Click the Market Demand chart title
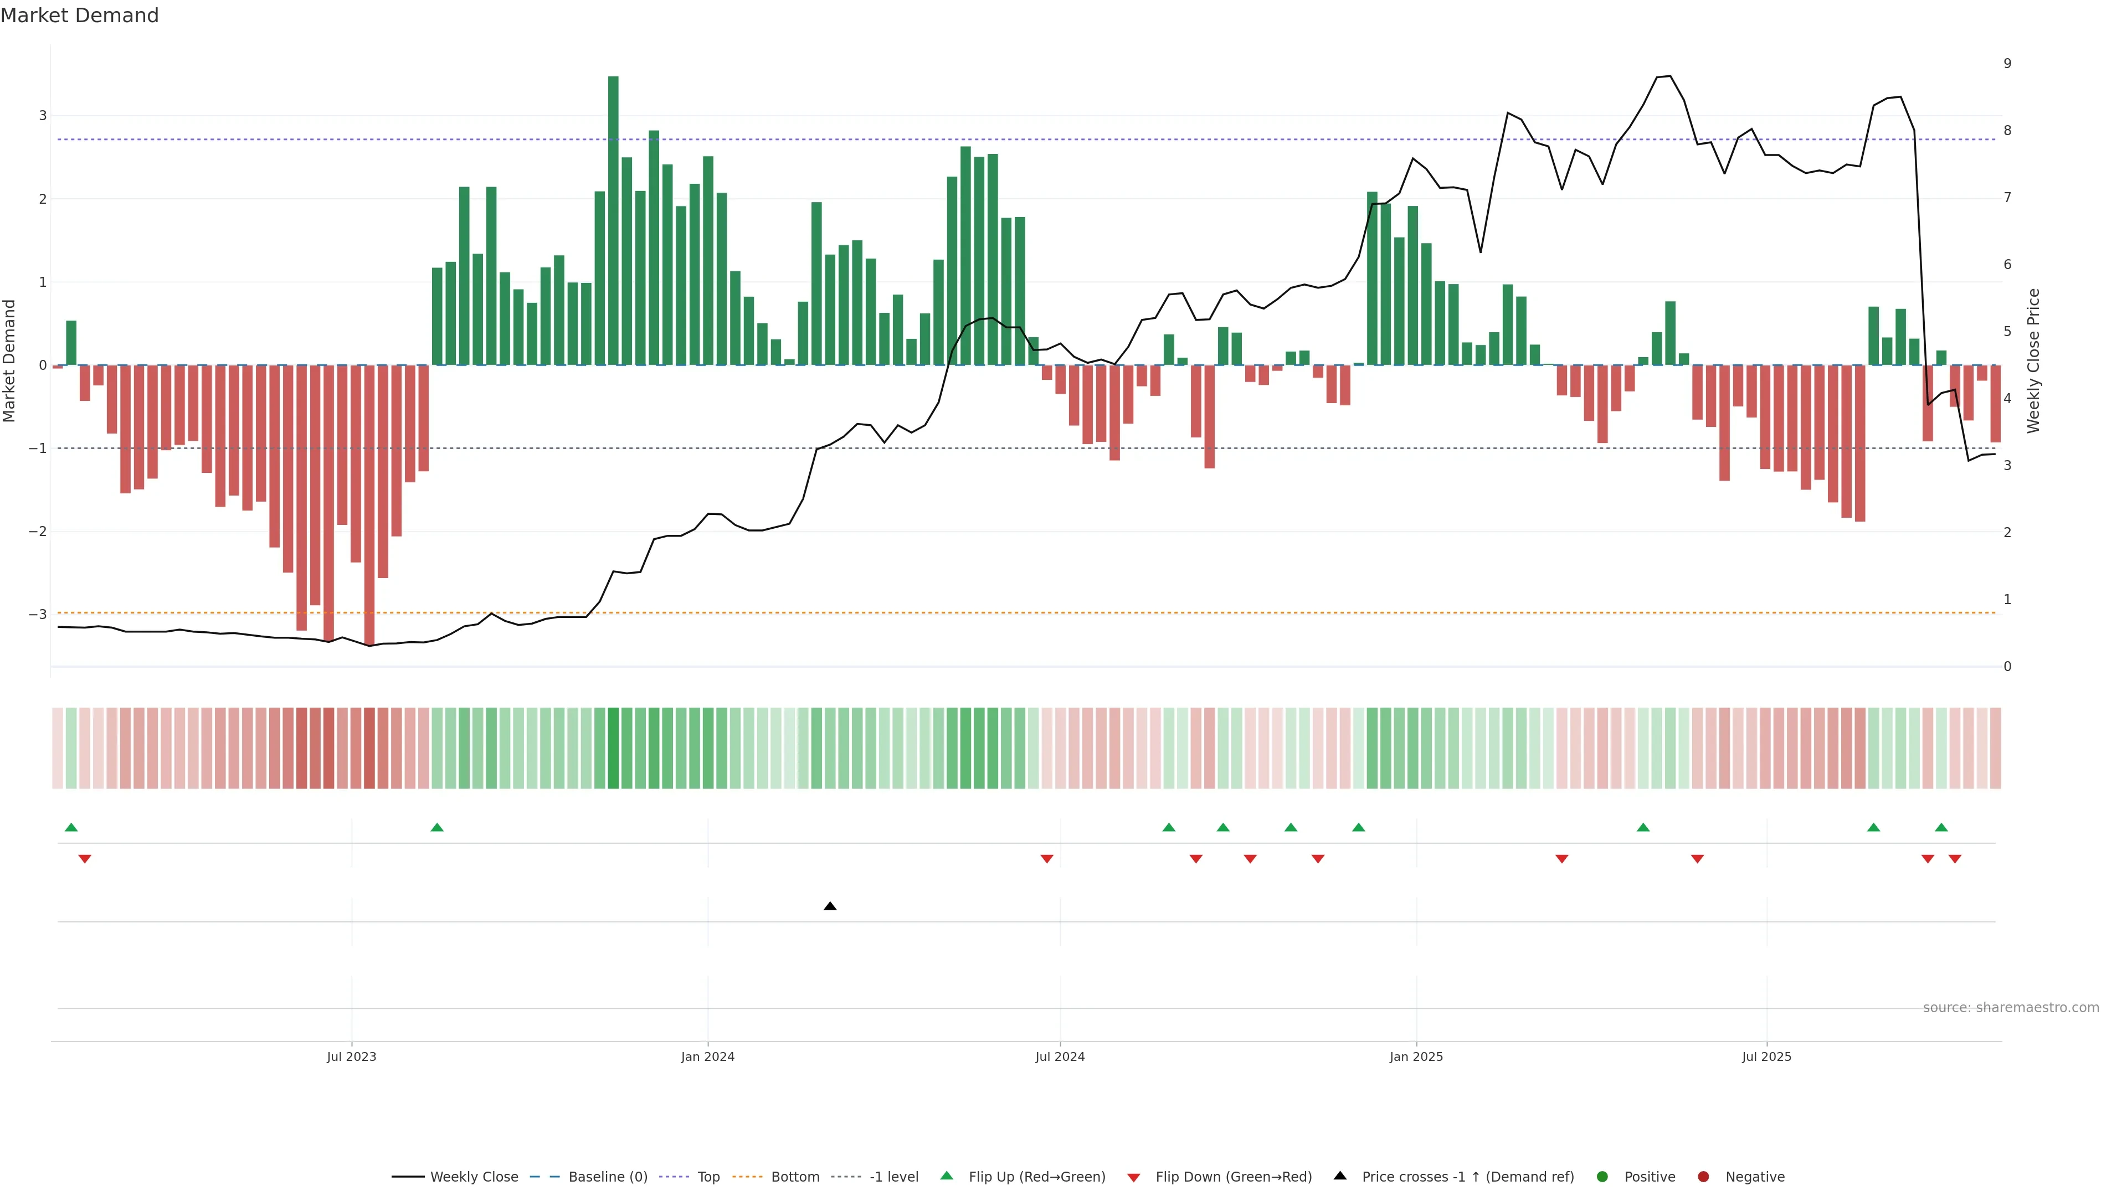The image size is (2127, 1196). [x=79, y=16]
